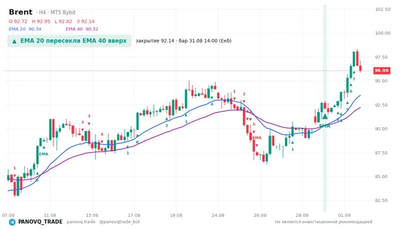Open the @panovqtrade_bot link
This screenshot has height=229, width=407.
120,222
